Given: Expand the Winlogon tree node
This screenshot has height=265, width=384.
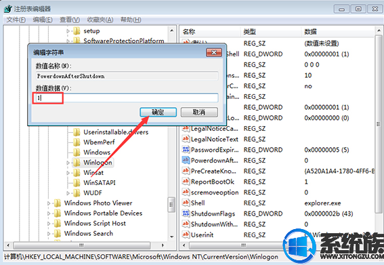Looking at the screenshot, I should pyautogui.click(x=68, y=163).
